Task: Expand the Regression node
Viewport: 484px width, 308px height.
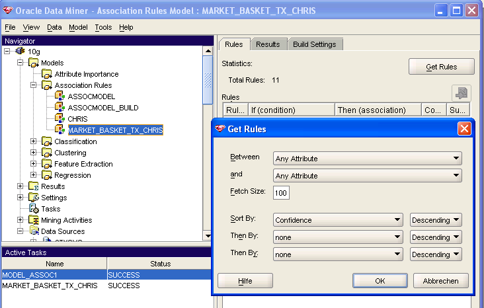Action: [33, 175]
